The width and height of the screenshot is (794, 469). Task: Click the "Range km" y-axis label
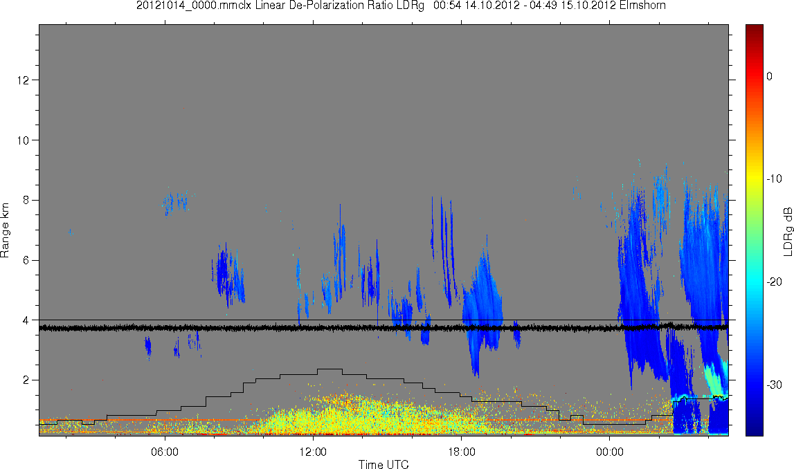pos(5,230)
